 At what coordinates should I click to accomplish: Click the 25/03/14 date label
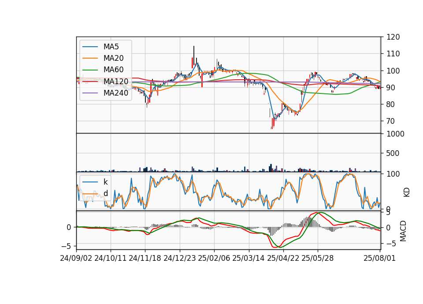(x=249, y=258)
